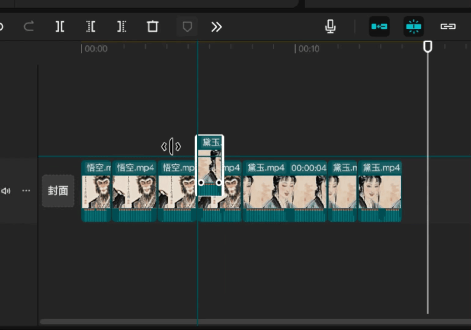471x330 pixels.
Task: Click the linkage chain icon
Action: (x=448, y=27)
